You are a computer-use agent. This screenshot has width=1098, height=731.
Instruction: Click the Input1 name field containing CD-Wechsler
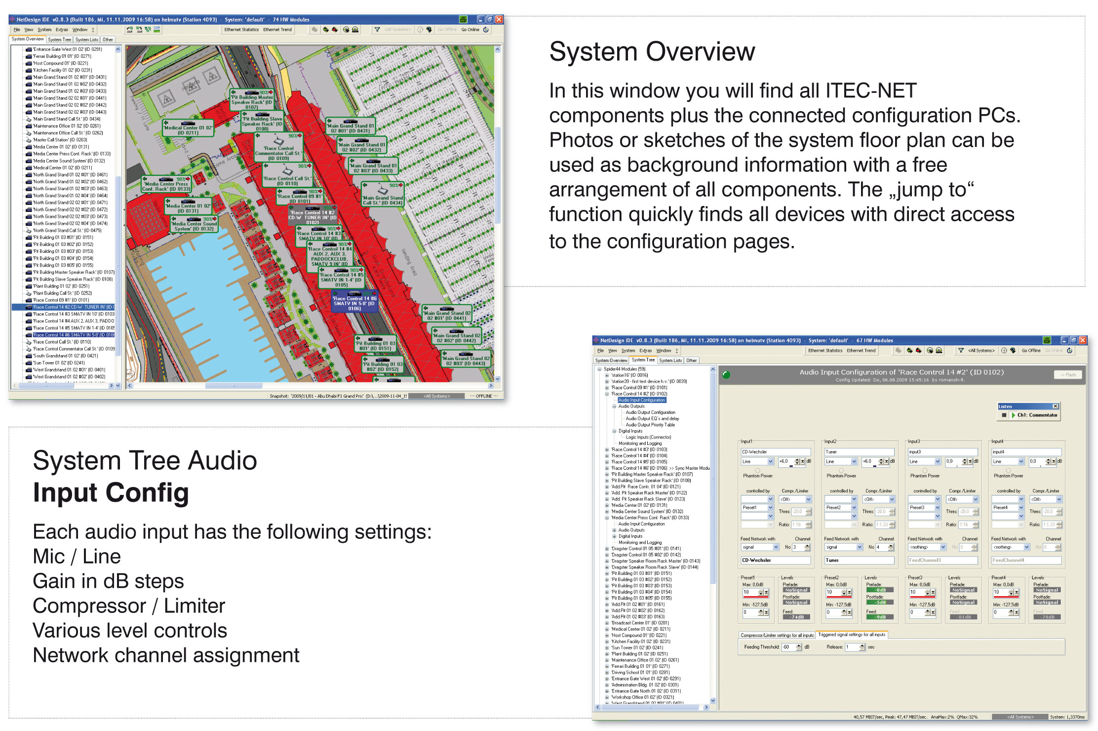coord(775,452)
